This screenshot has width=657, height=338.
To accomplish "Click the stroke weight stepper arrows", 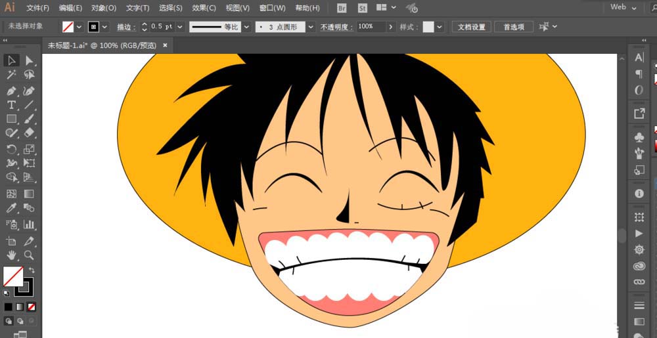I will [x=145, y=27].
